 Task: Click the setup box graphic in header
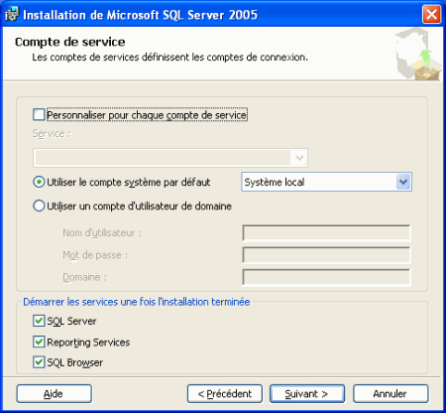(418, 55)
